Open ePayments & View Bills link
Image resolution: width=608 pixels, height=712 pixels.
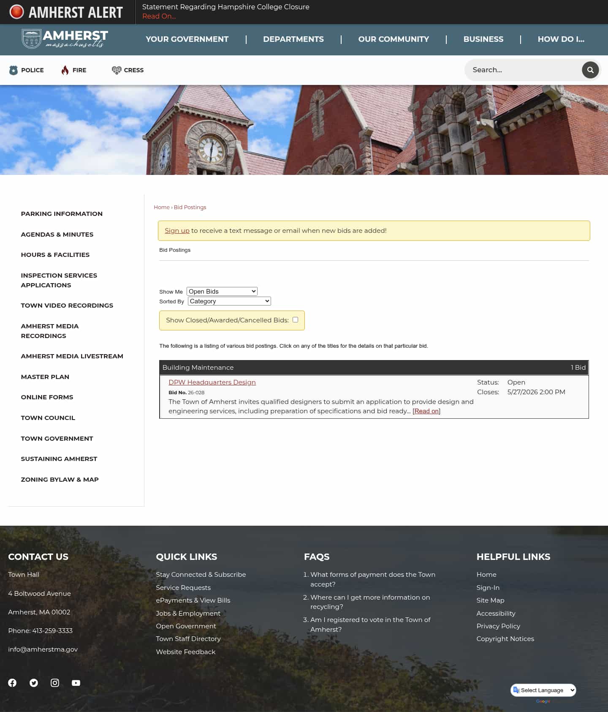193,600
